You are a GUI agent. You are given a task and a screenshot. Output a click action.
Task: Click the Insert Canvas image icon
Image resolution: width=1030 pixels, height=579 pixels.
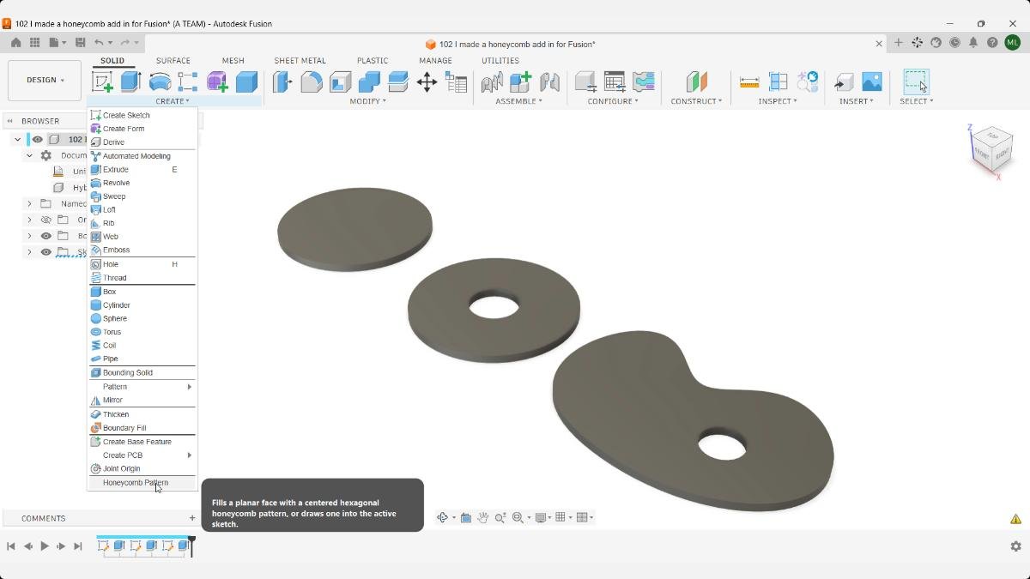(x=871, y=81)
